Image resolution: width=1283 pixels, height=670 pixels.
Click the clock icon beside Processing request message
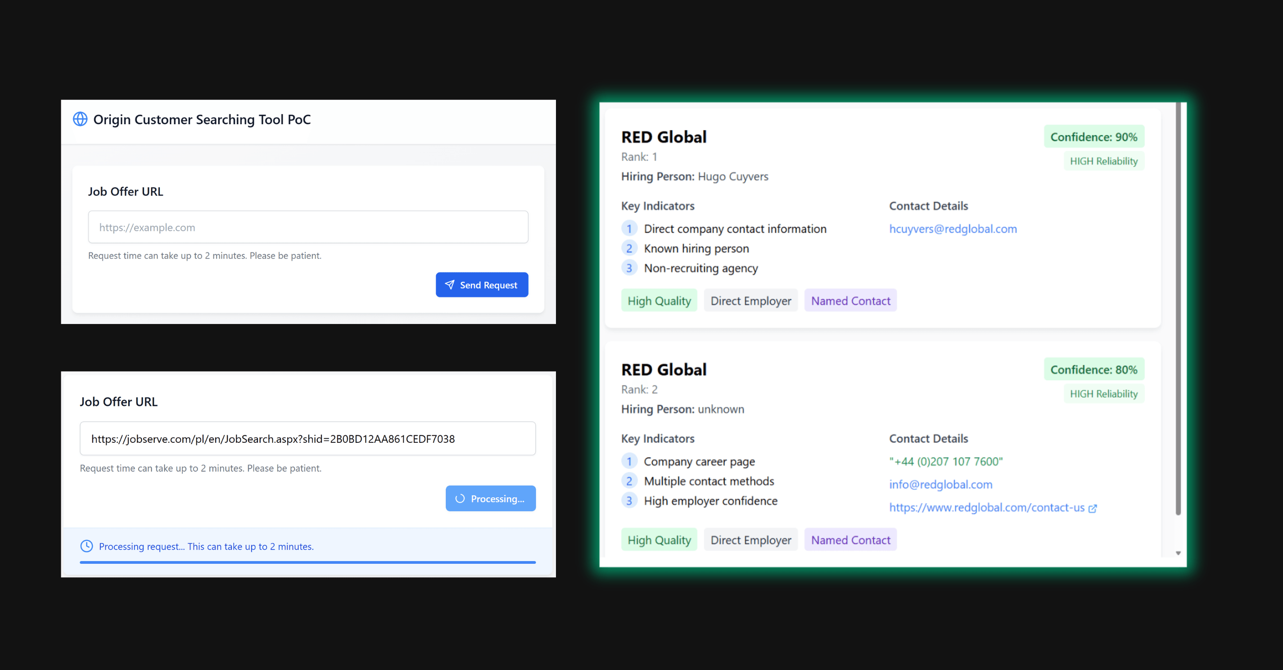[87, 546]
